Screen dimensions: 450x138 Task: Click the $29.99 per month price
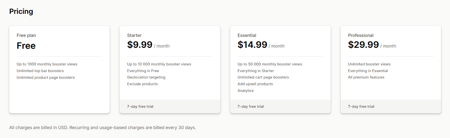pos(372,45)
